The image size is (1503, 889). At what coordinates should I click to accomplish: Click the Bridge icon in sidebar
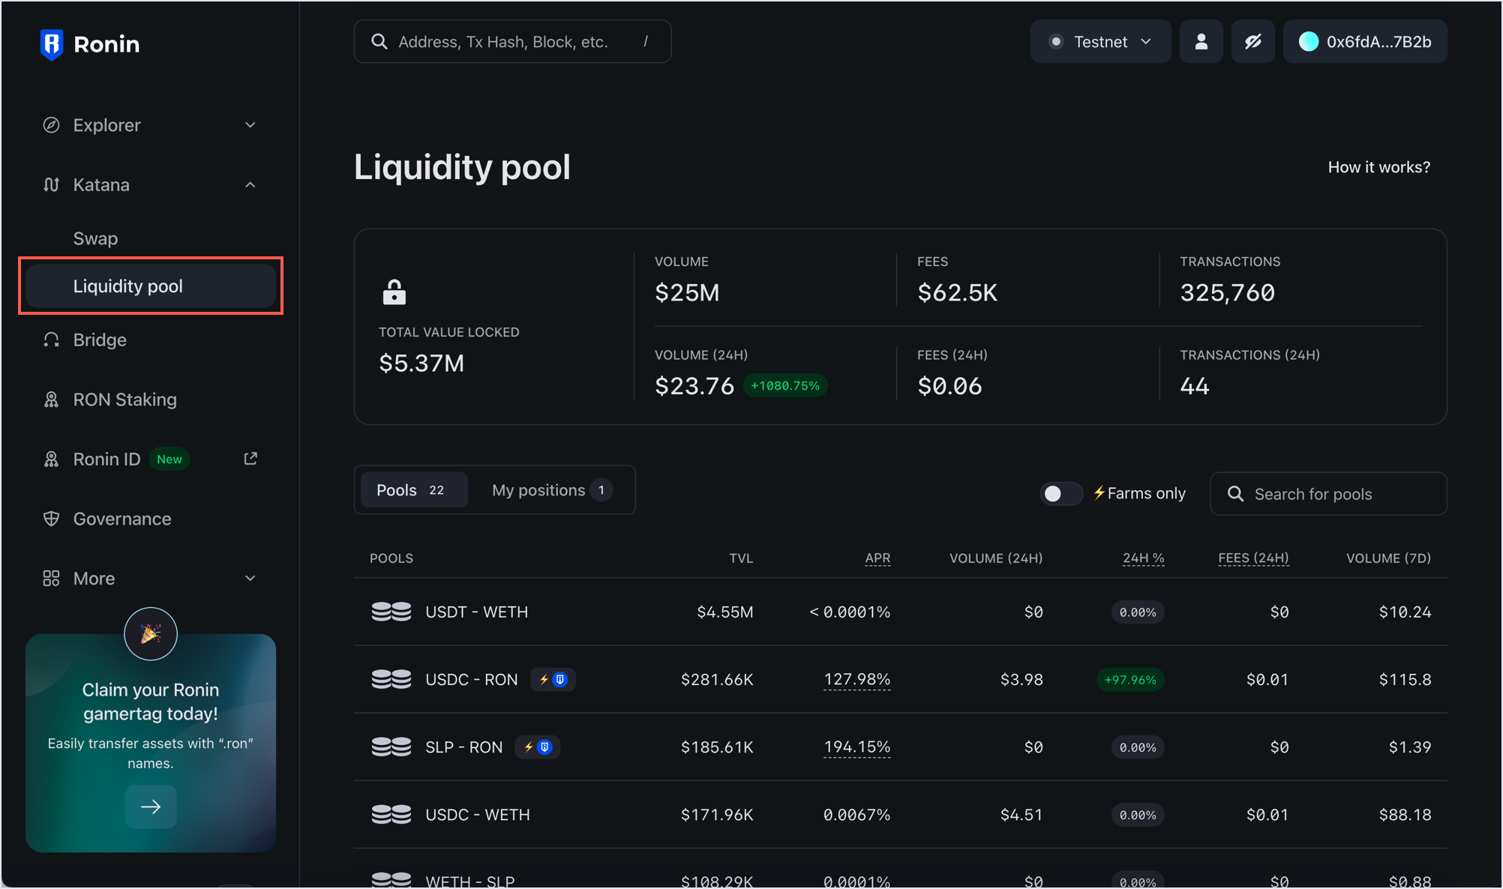51,340
